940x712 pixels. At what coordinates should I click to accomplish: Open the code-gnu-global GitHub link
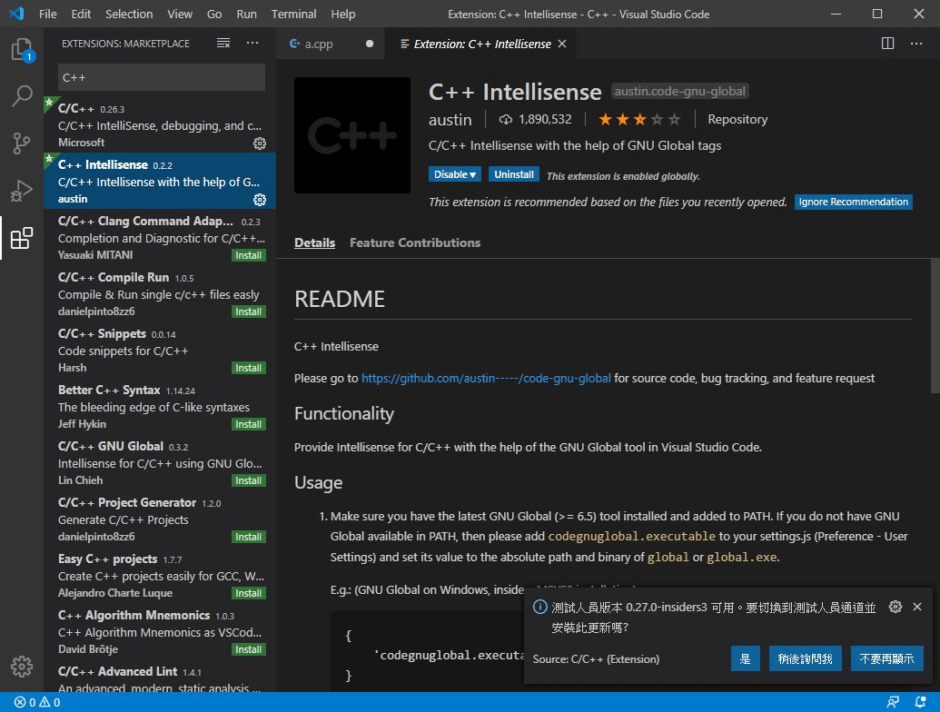(486, 378)
